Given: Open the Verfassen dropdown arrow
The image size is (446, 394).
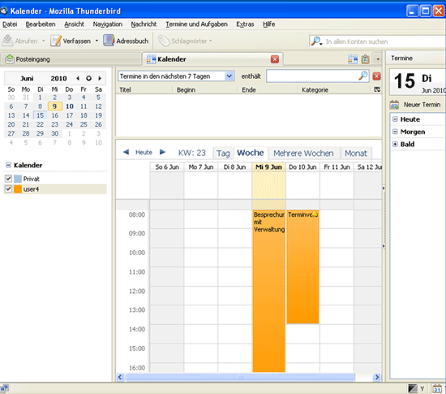Looking at the screenshot, I should pos(96,41).
